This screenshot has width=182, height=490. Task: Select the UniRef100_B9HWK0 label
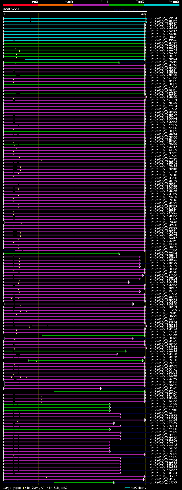(x=163, y=269)
